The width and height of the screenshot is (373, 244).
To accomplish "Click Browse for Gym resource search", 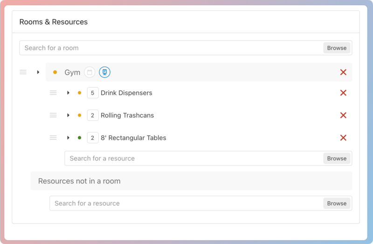I will click(x=336, y=158).
